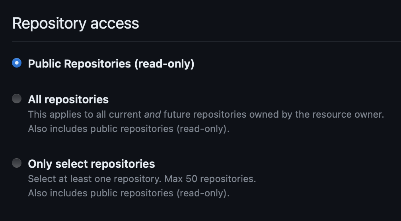This screenshot has height=221, width=401.
Task: Click the "Repository access" section heading
Action: [76, 23]
